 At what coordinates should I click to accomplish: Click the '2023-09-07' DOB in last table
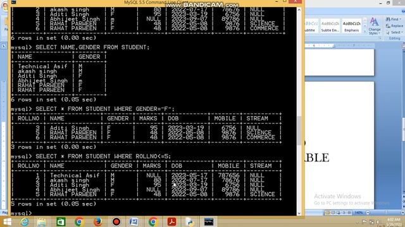click(189, 189)
